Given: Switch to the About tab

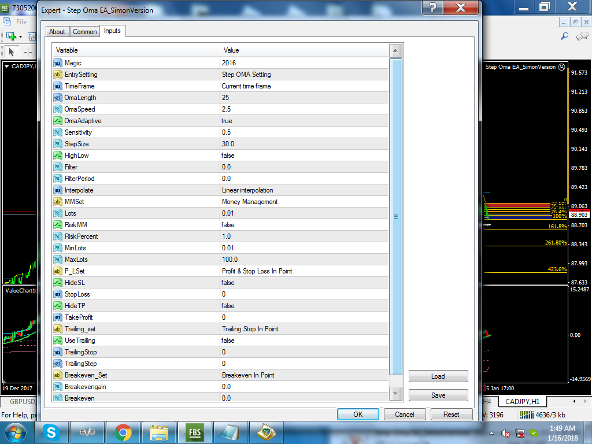Looking at the screenshot, I should click(57, 32).
